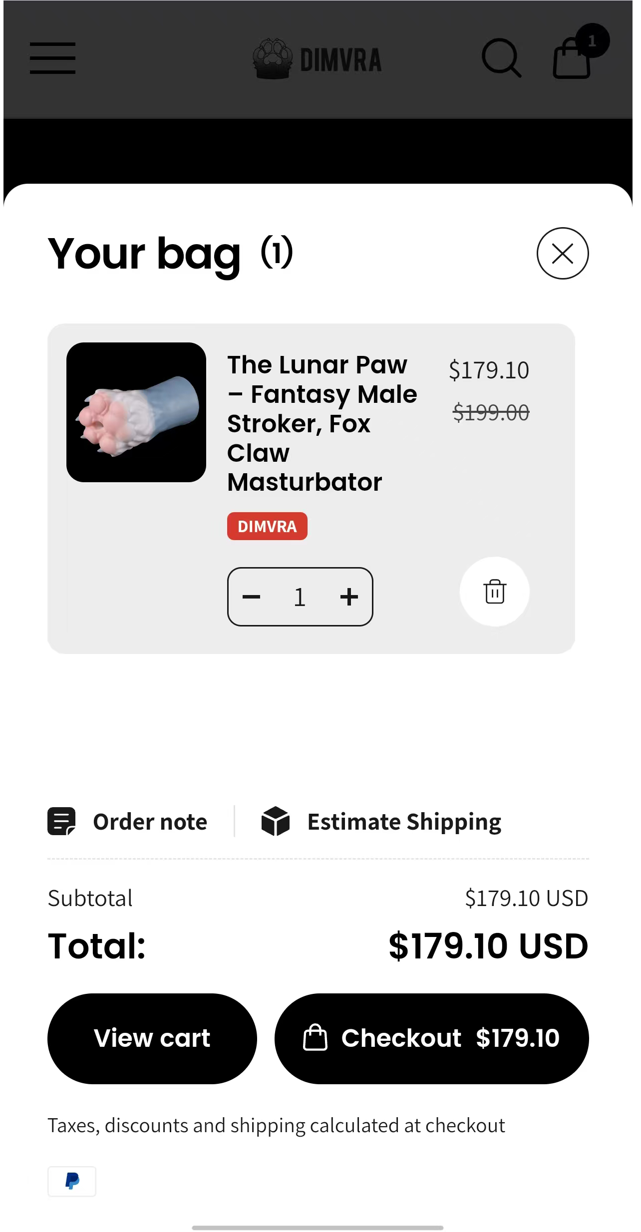Screen dimensions: 641x1232
Task: Open the shopping bag icon in header
Action: (x=572, y=60)
